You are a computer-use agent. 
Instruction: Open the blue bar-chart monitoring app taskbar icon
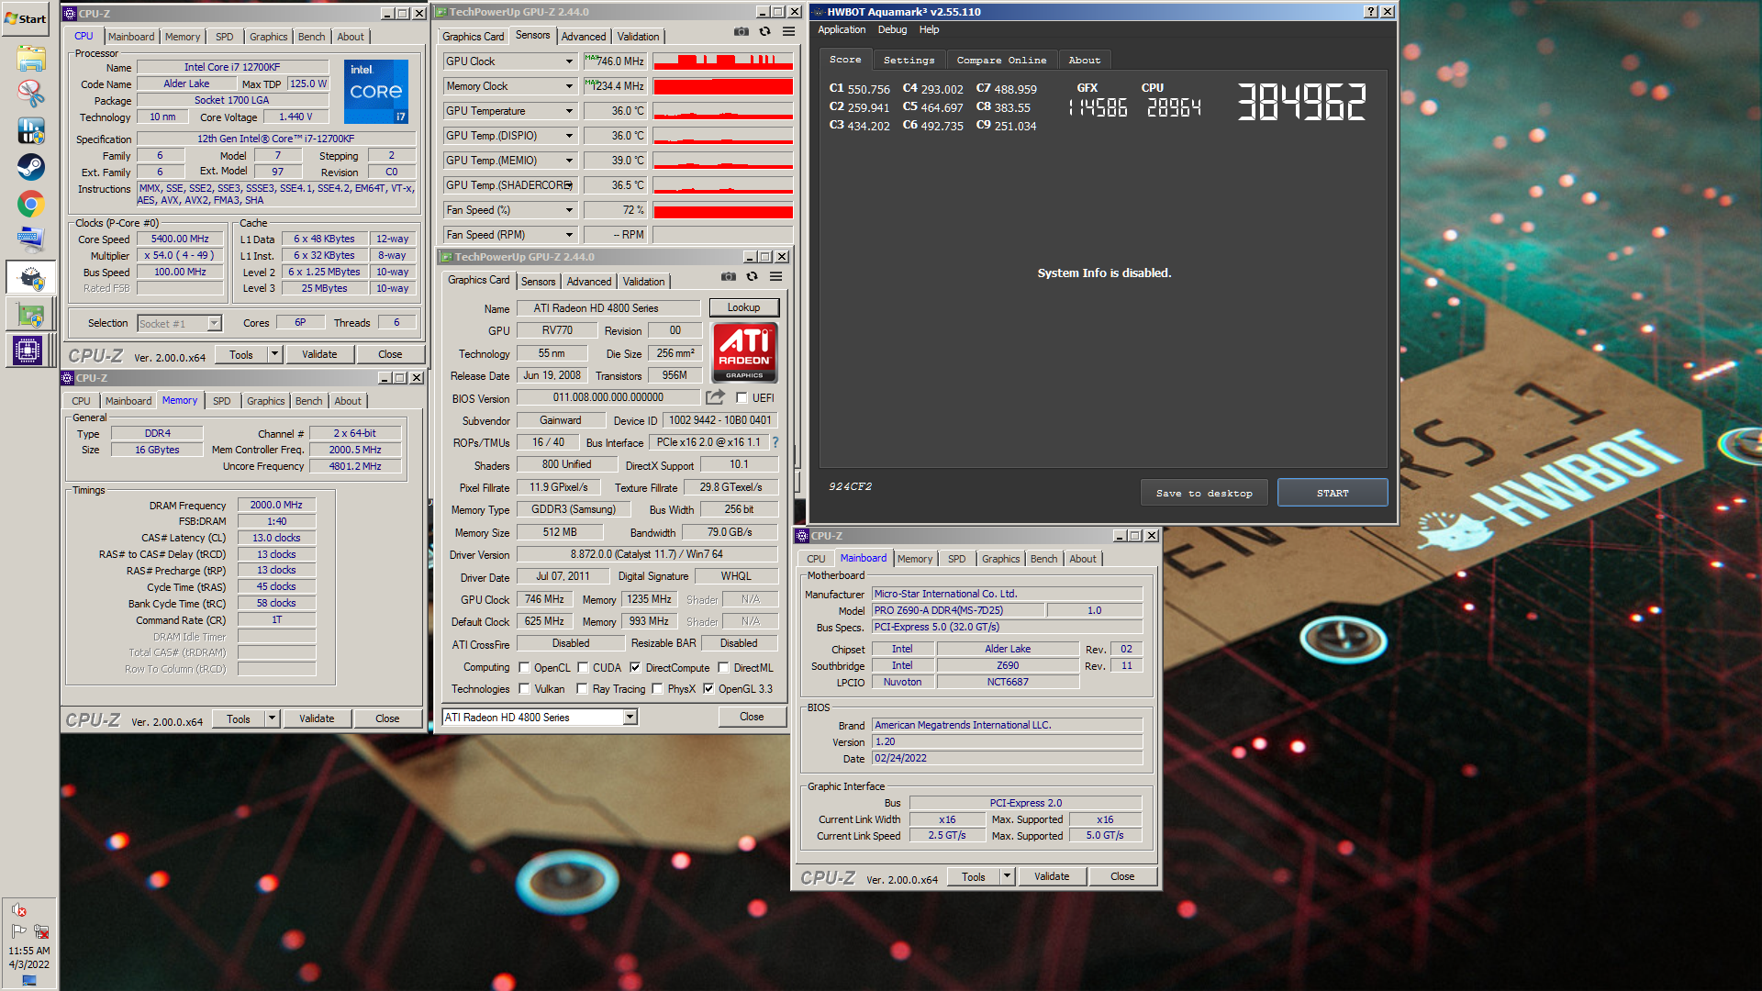pos(30,130)
